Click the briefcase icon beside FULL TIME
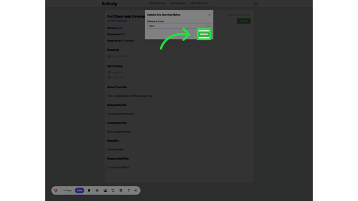This screenshot has height=201, width=358. click(x=110, y=77)
